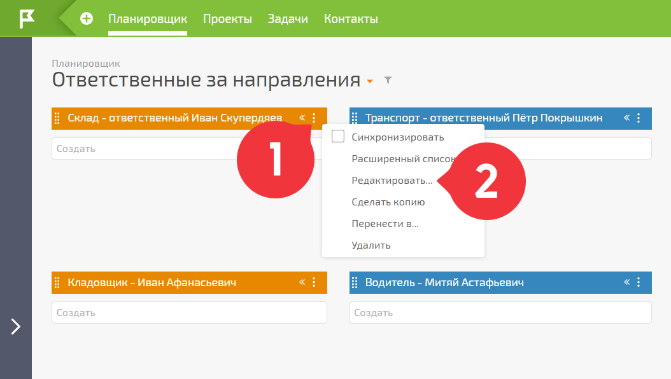Screen dimensions: 671x379
Task: Select Сделать копию menu entry
Action: pyautogui.click(x=388, y=202)
